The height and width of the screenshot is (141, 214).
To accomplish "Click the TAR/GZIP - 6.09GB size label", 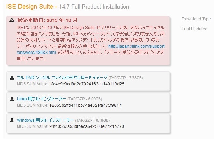I will click(x=85, y=99).
